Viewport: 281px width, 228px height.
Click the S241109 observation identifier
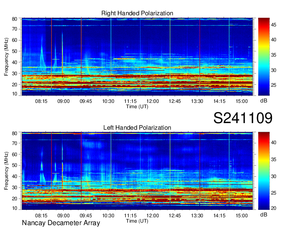243,118
